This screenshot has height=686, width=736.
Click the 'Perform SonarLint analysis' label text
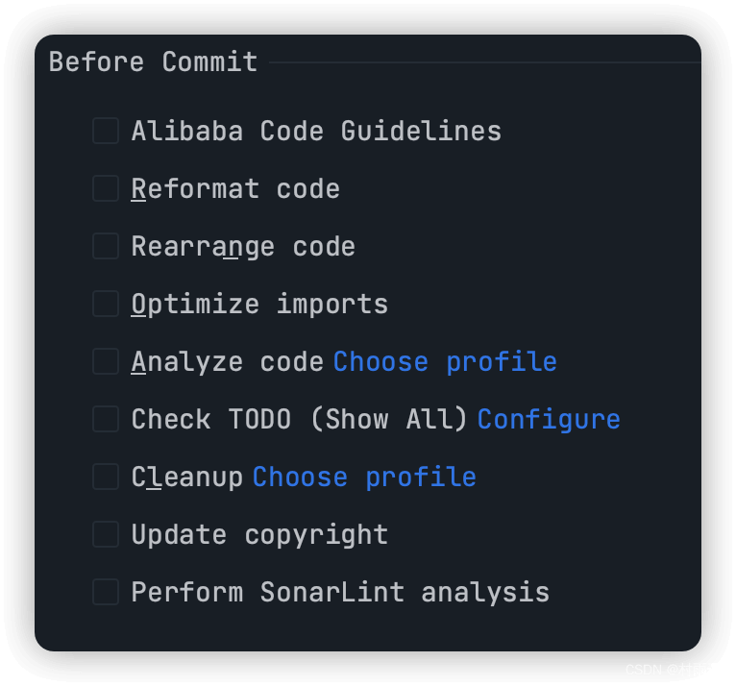click(x=340, y=593)
